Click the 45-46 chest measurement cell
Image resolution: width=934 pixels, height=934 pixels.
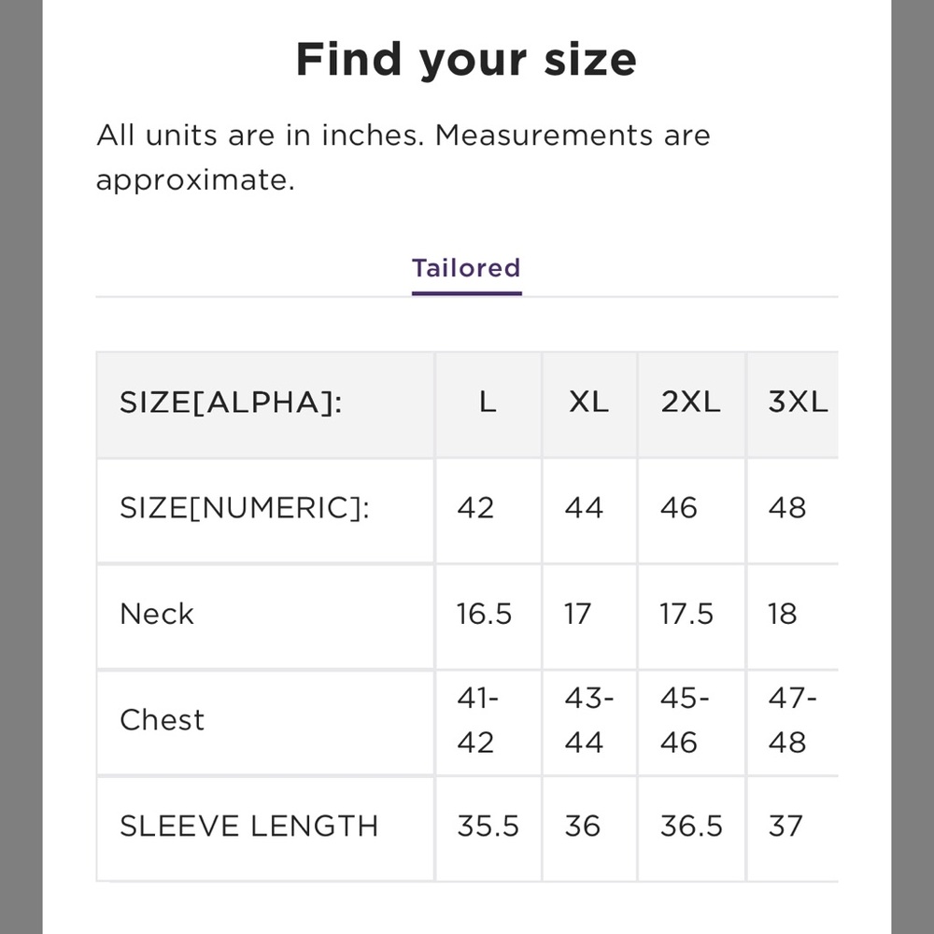tap(683, 720)
